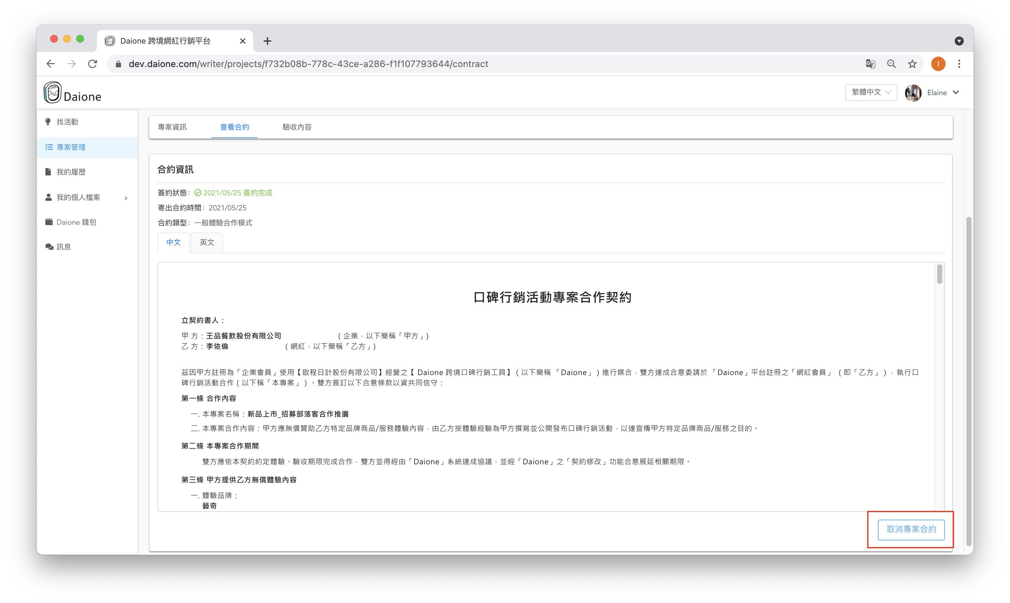Click 第三條 甲方提供乙方無償體驗內容 heading
Screen dimensions: 1010x603
point(239,480)
